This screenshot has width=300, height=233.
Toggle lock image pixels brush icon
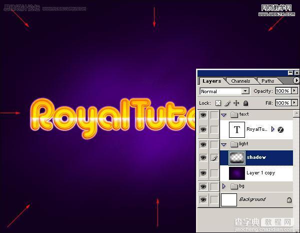[x=227, y=103]
